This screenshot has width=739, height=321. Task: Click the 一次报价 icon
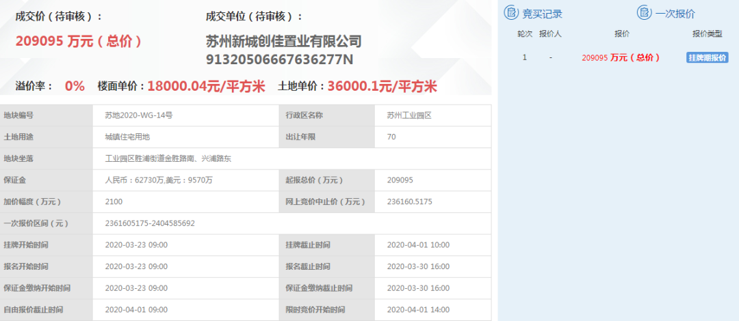click(645, 13)
